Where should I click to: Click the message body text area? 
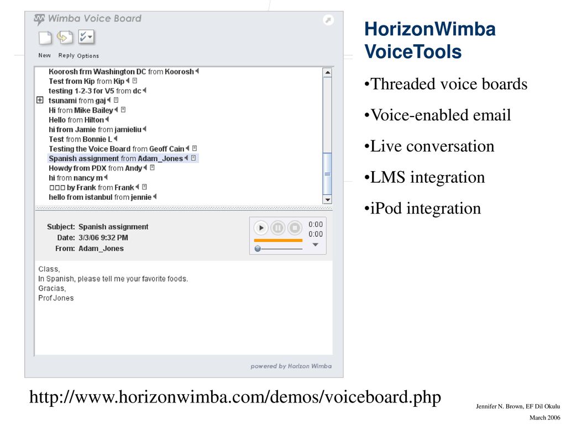(184, 308)
